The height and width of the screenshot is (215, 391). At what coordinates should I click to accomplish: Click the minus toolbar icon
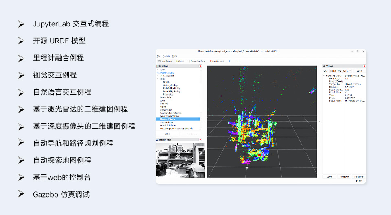(237, 61)
